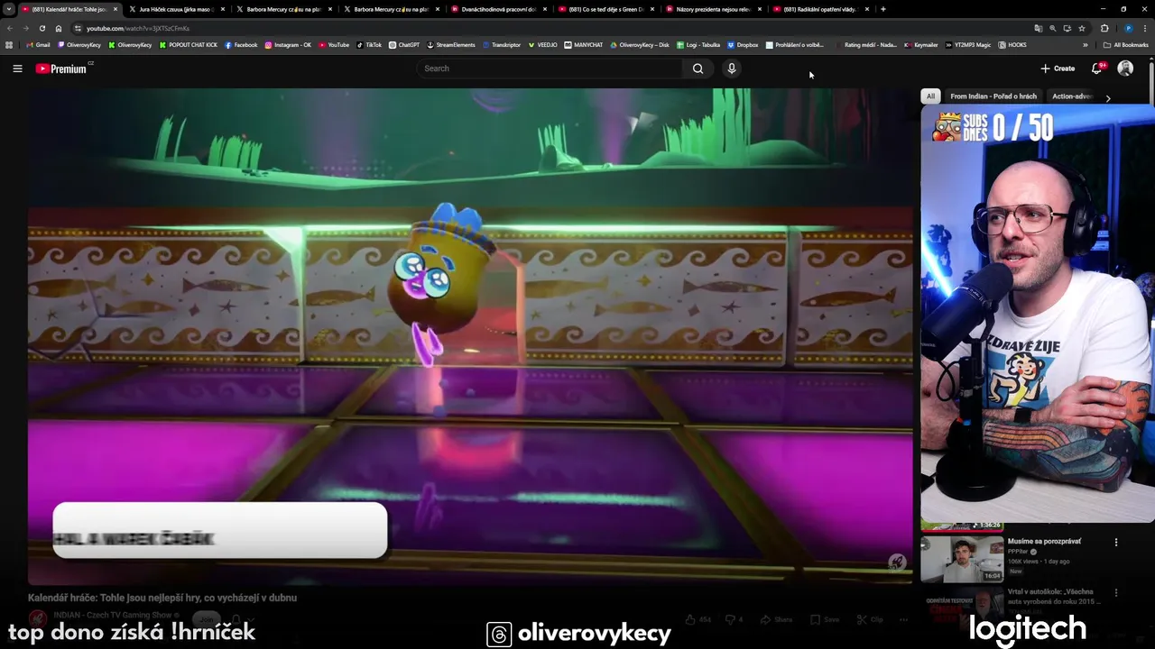Open the YouTube account avatar menu
Viewport: 1155px width, 649px height.
[1125, 69]
